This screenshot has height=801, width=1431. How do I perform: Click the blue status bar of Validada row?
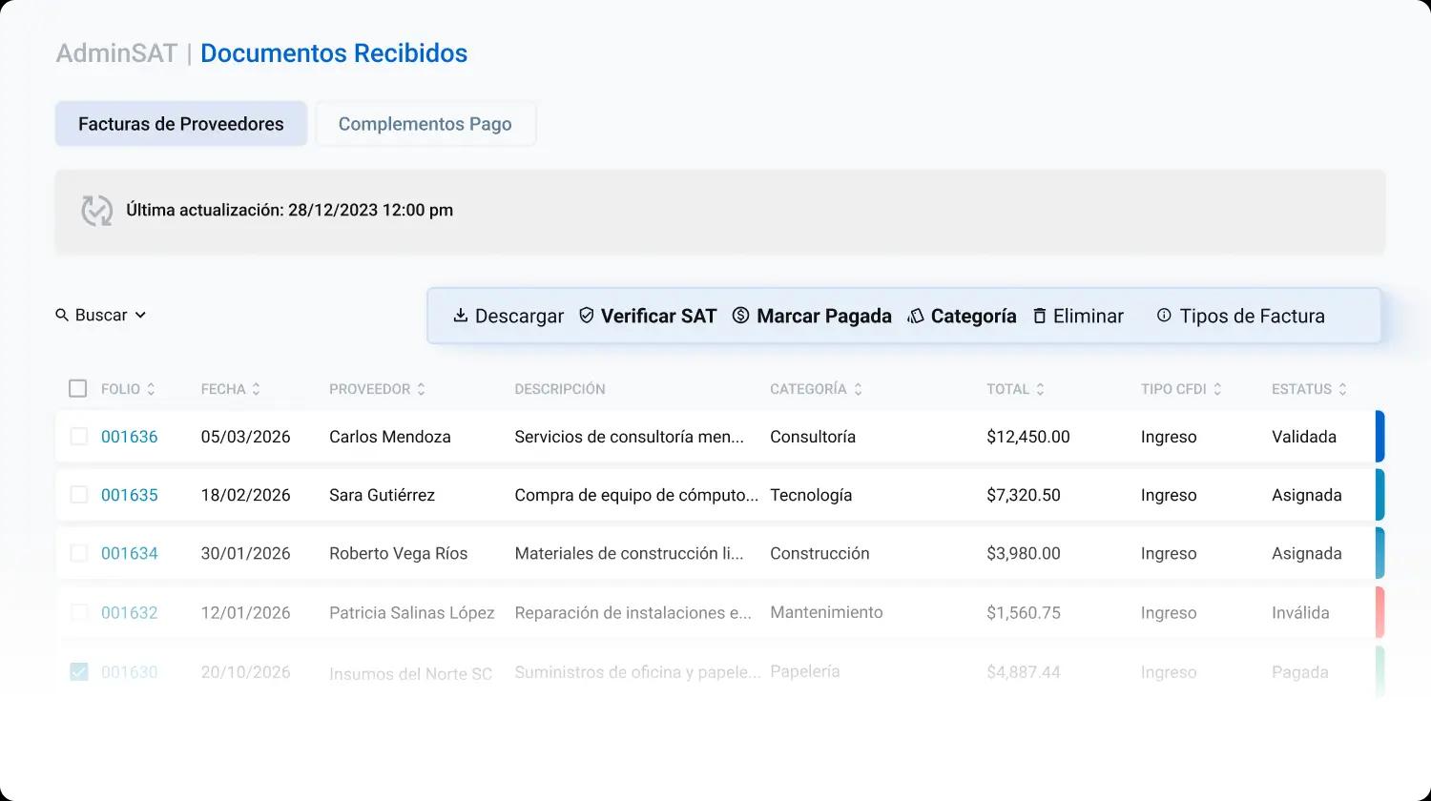[1379, 437]
